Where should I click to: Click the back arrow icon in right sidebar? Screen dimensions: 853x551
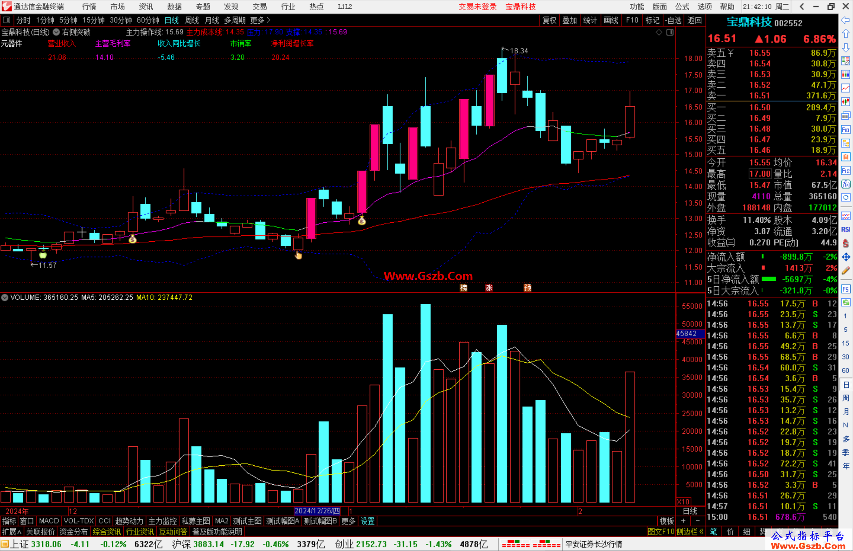point(845,20)
